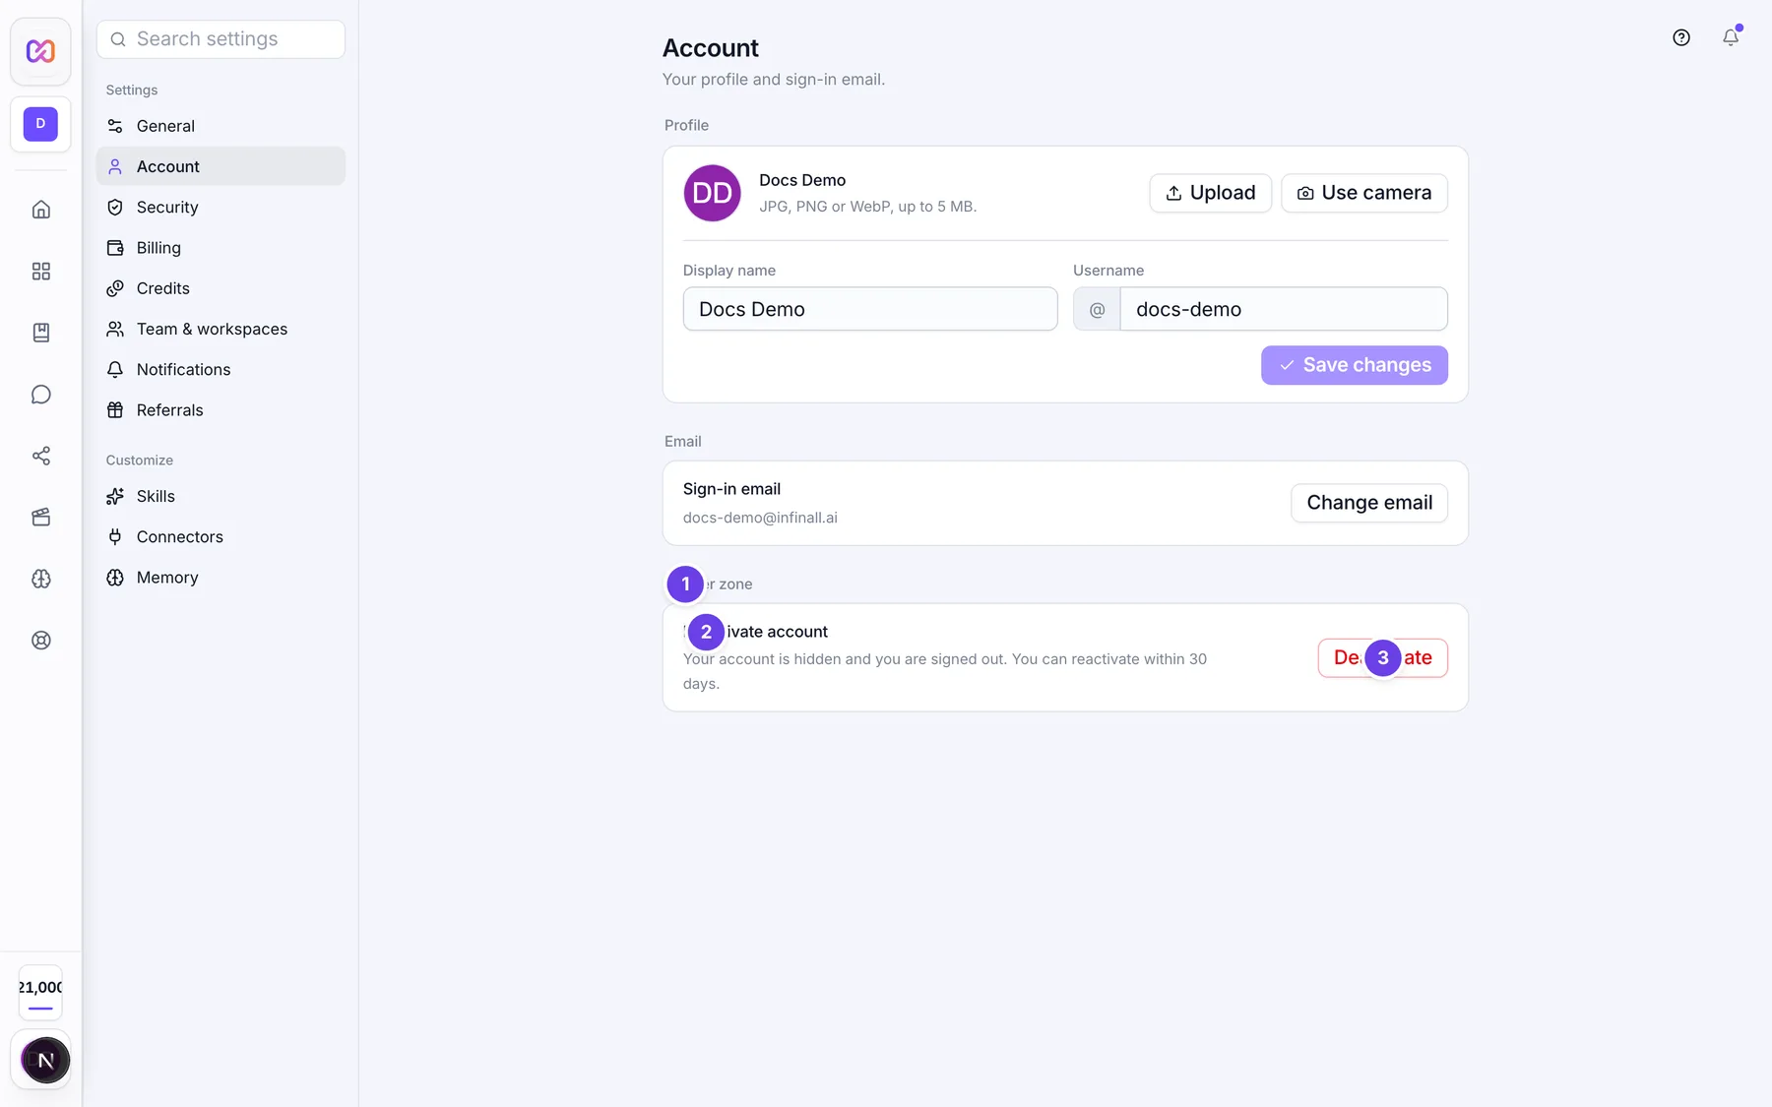Open Referrals settings
This screenshot has width=1772, height=1107.
[x=221, y=410]
